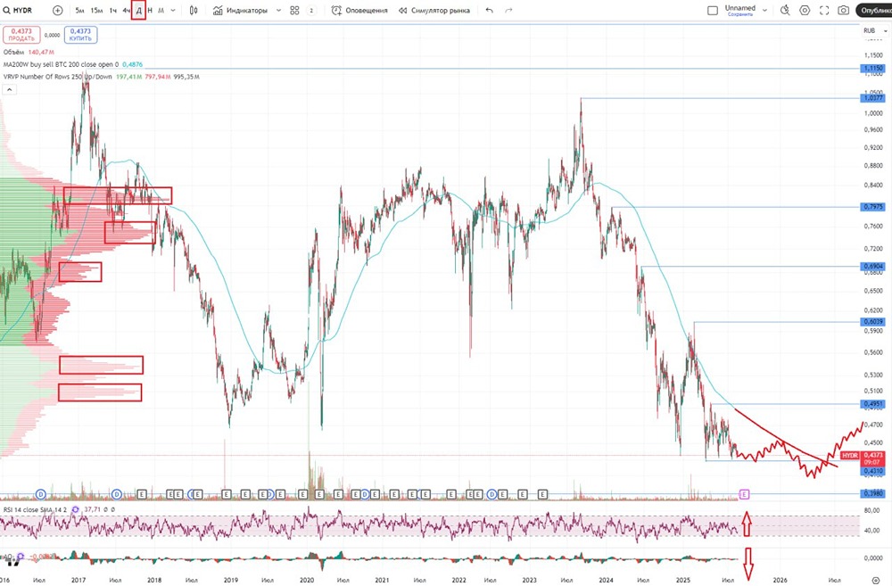Click the Опубликовать publish button
Viewport: 892px width, 586px height.
click(874, 10)
